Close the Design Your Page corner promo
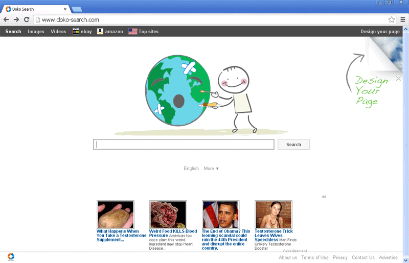 [398, 79]
